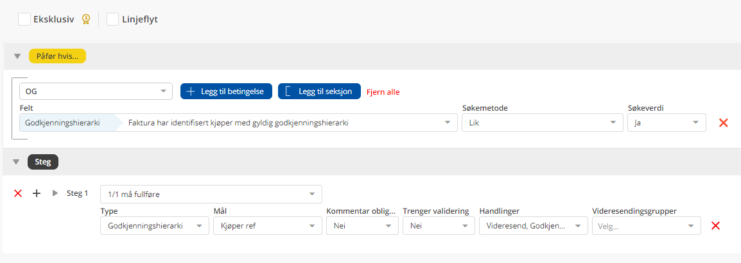The image size is (741, 263).
Task: Add a new step with plus icon
Action: click(37, 193)
